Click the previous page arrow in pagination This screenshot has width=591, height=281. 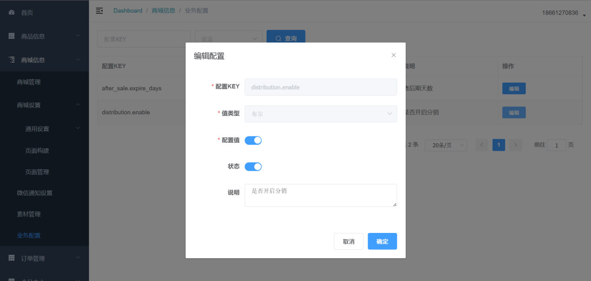482,145
